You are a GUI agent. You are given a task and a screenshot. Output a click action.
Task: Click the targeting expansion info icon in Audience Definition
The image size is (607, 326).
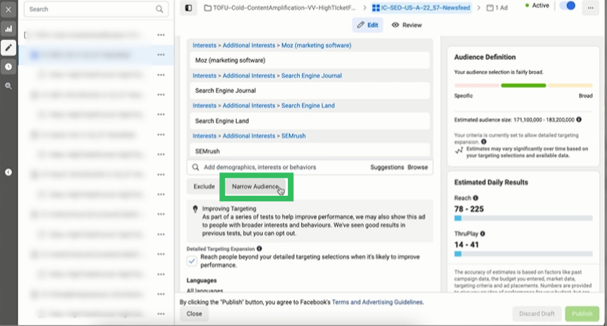click(x=484, y=141)
